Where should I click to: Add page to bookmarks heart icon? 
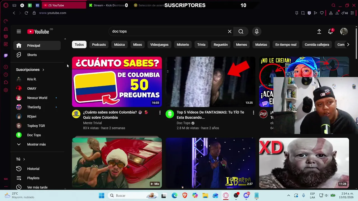[x=322, y=13]
